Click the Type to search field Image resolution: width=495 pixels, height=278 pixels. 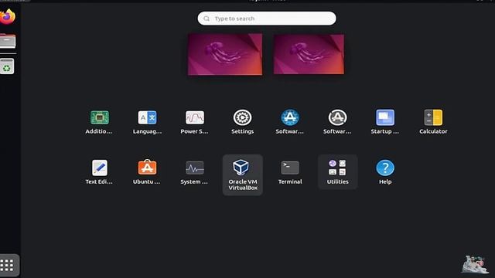coord(267,19)
